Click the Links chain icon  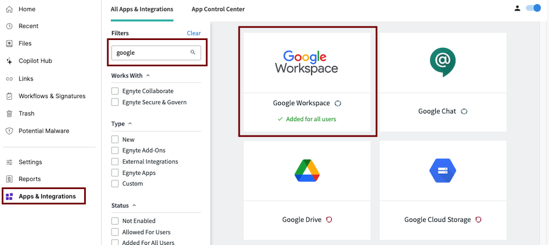pos(9,79)
